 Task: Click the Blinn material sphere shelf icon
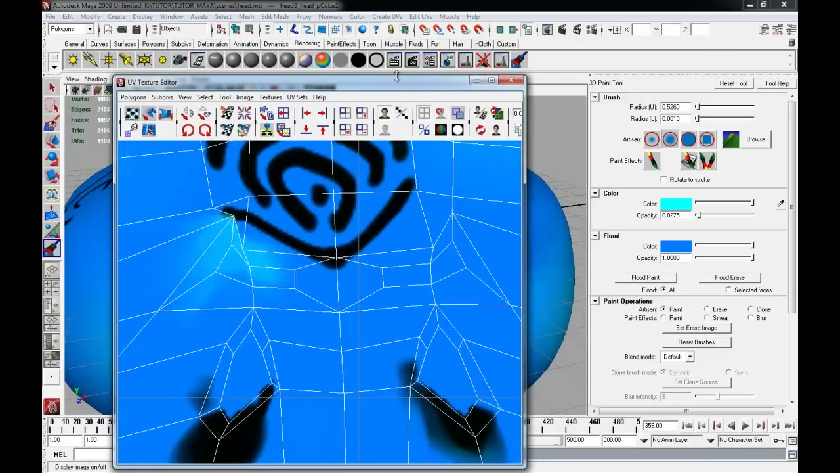[234, 60]
